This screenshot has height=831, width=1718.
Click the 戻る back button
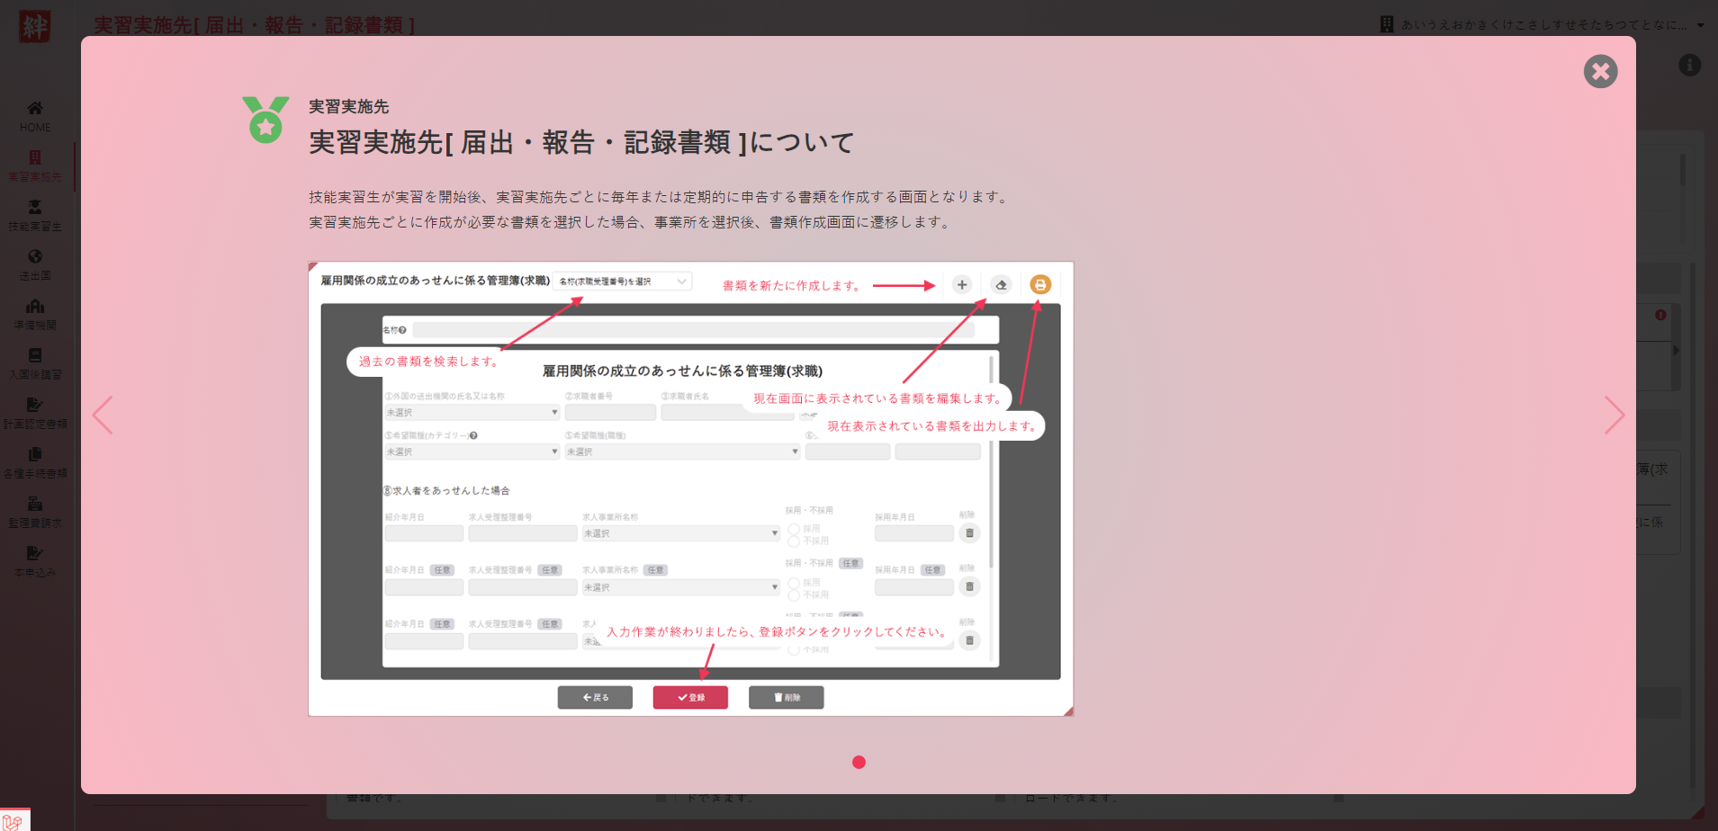(x=595, y=697)
